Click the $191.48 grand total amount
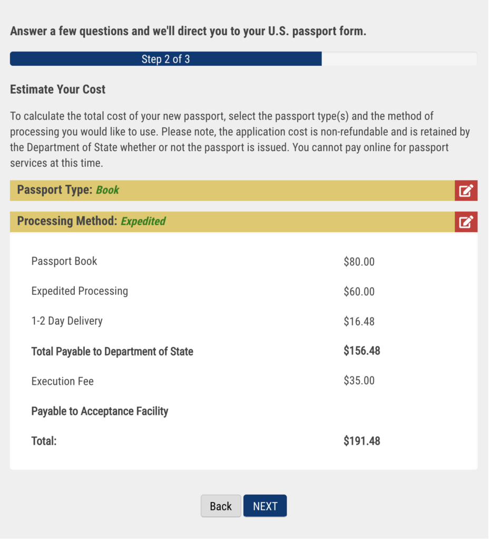 [x=361, y=441]
